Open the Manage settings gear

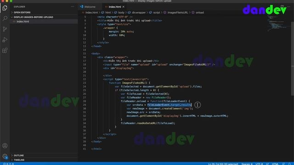point(5,156)
